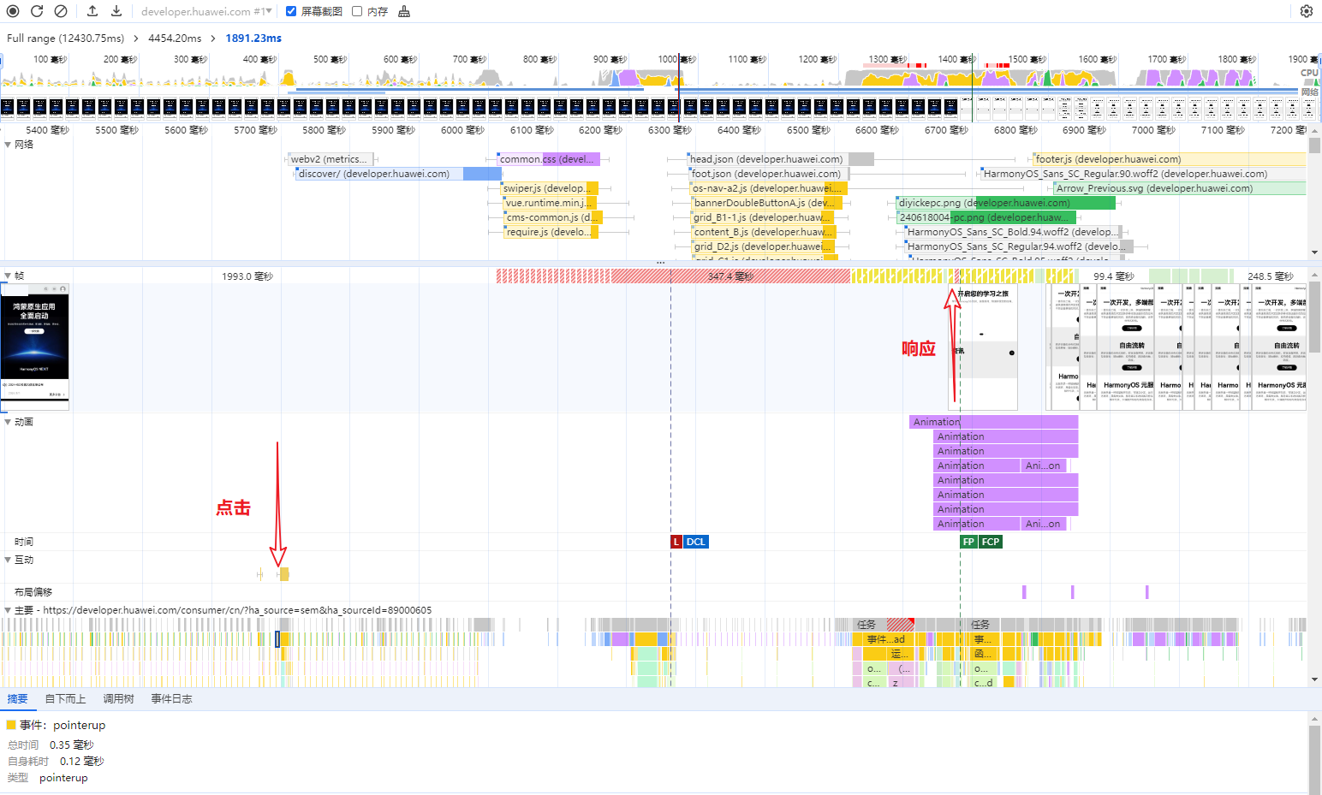
Task: Select the first screenshot thumbnail in frames
Action: coord(35,347)
